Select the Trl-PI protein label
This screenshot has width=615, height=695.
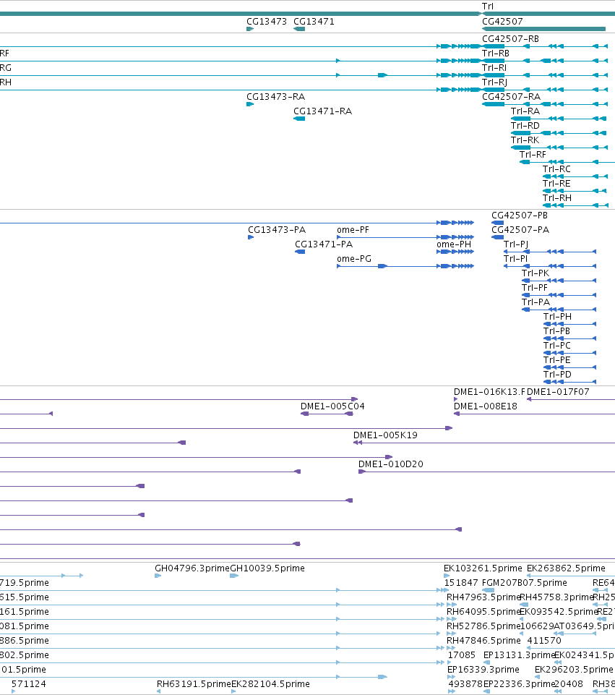515,259
